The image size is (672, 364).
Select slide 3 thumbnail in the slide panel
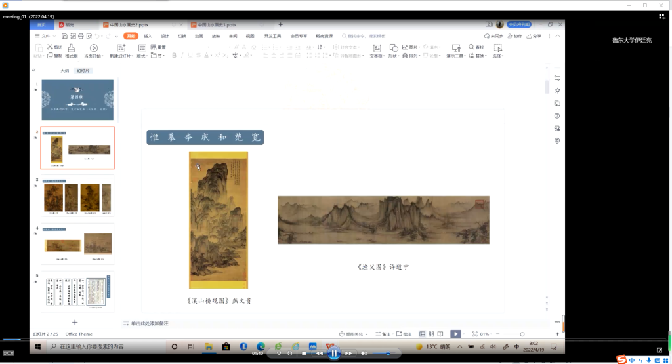pos(78,197)
